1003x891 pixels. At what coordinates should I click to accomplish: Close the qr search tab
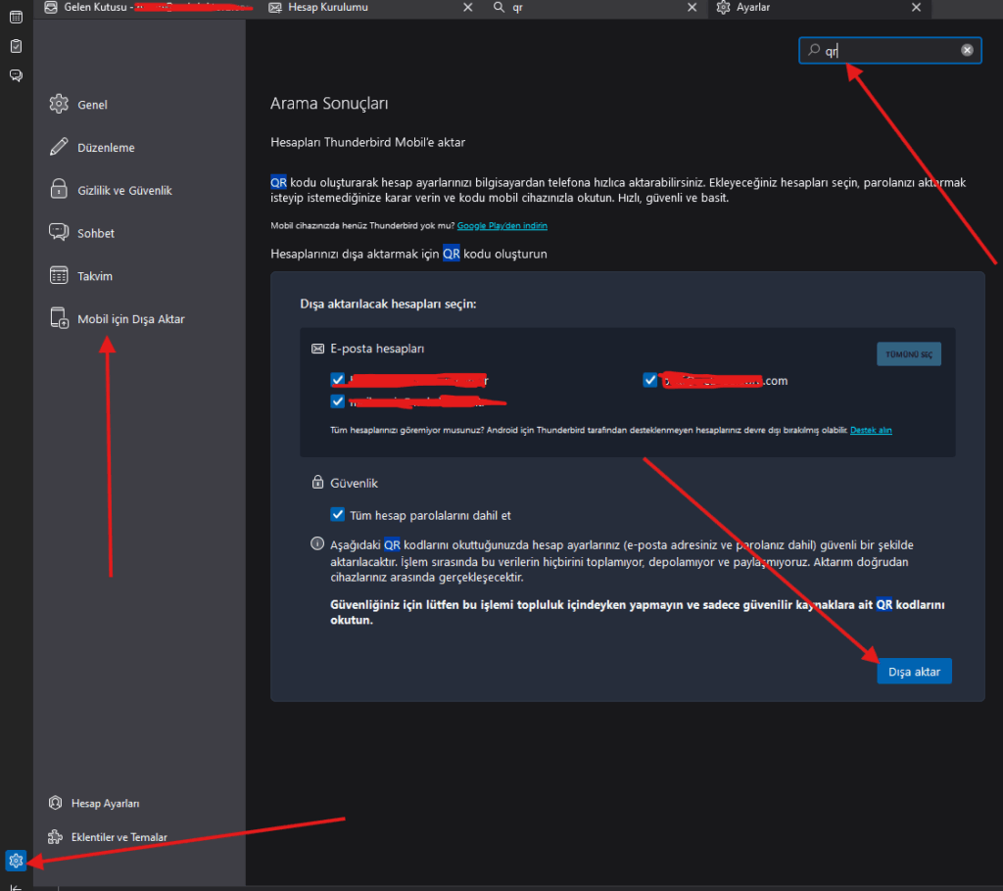point(693,8)
